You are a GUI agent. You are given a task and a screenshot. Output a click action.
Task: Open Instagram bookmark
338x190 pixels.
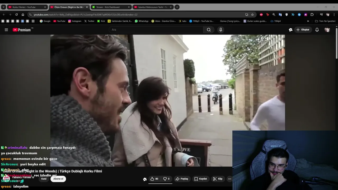pyautogui.click(x=75, y=21)
